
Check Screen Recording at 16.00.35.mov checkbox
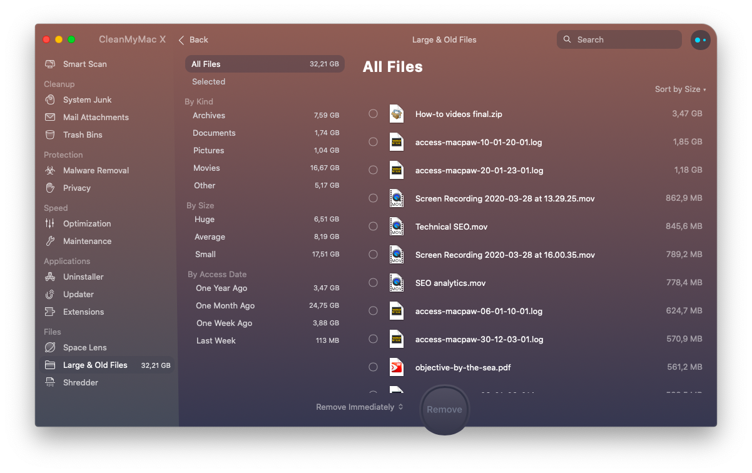[373, 255]
